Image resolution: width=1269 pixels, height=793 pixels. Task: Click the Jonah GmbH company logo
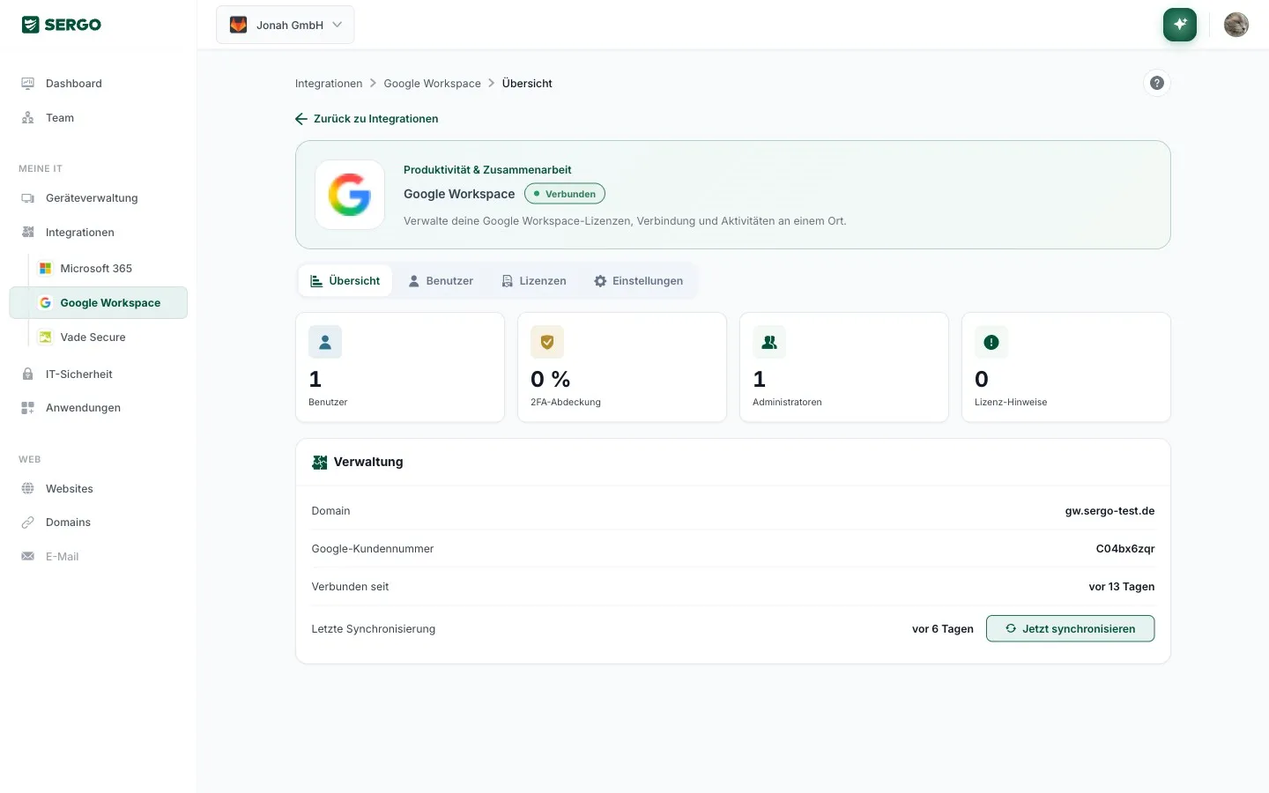239,25
